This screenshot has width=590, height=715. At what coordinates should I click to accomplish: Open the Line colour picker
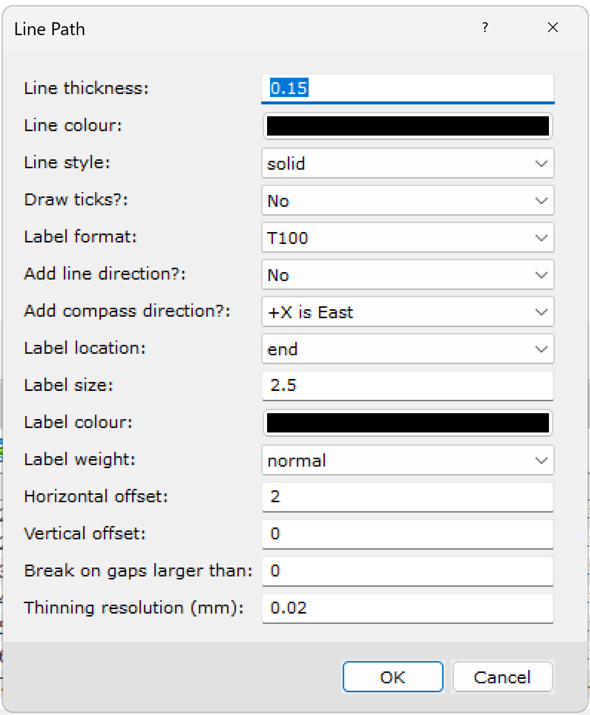pos(408,126)
